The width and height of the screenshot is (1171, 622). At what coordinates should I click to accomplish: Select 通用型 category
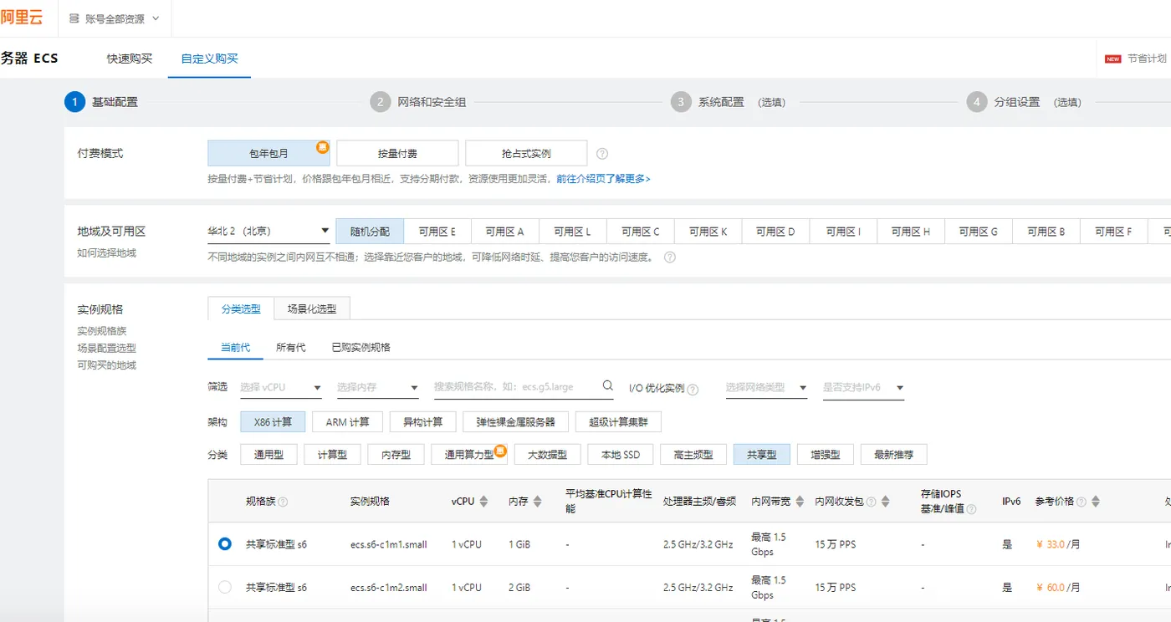(x=268, y=455)
